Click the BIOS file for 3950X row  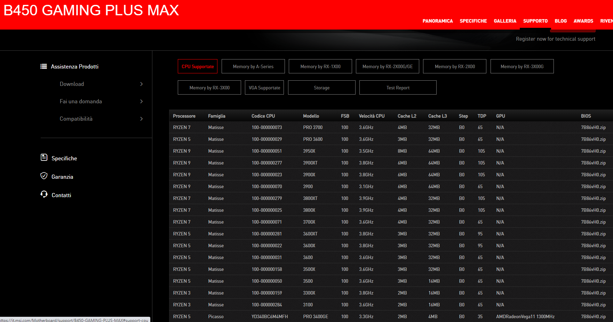click(x=593, y=151)
